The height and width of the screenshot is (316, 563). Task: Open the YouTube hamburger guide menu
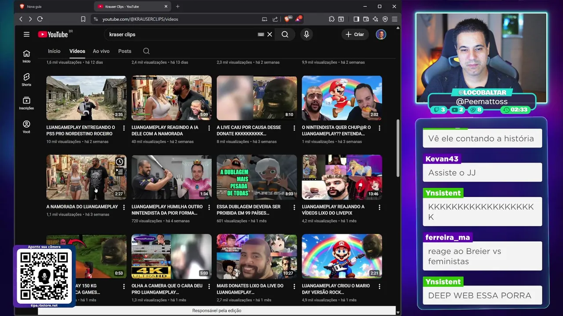coord(26,34)
